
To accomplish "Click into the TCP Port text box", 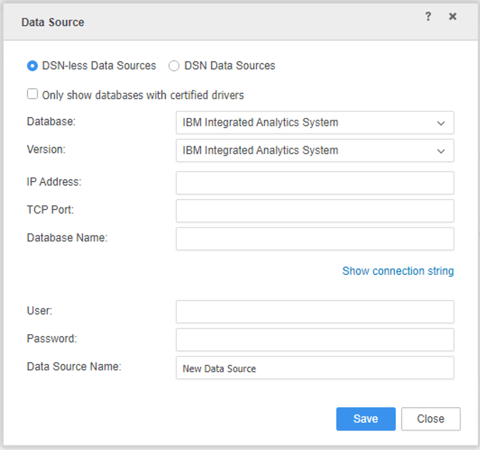I will pos(315,211).
